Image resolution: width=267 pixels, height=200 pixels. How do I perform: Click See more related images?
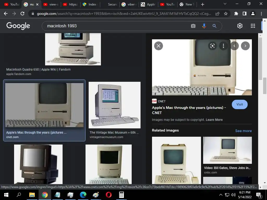click(x=243, y=131)
